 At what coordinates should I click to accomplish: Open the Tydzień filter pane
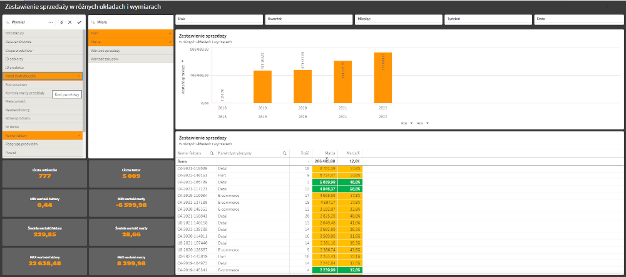[488, 20]
